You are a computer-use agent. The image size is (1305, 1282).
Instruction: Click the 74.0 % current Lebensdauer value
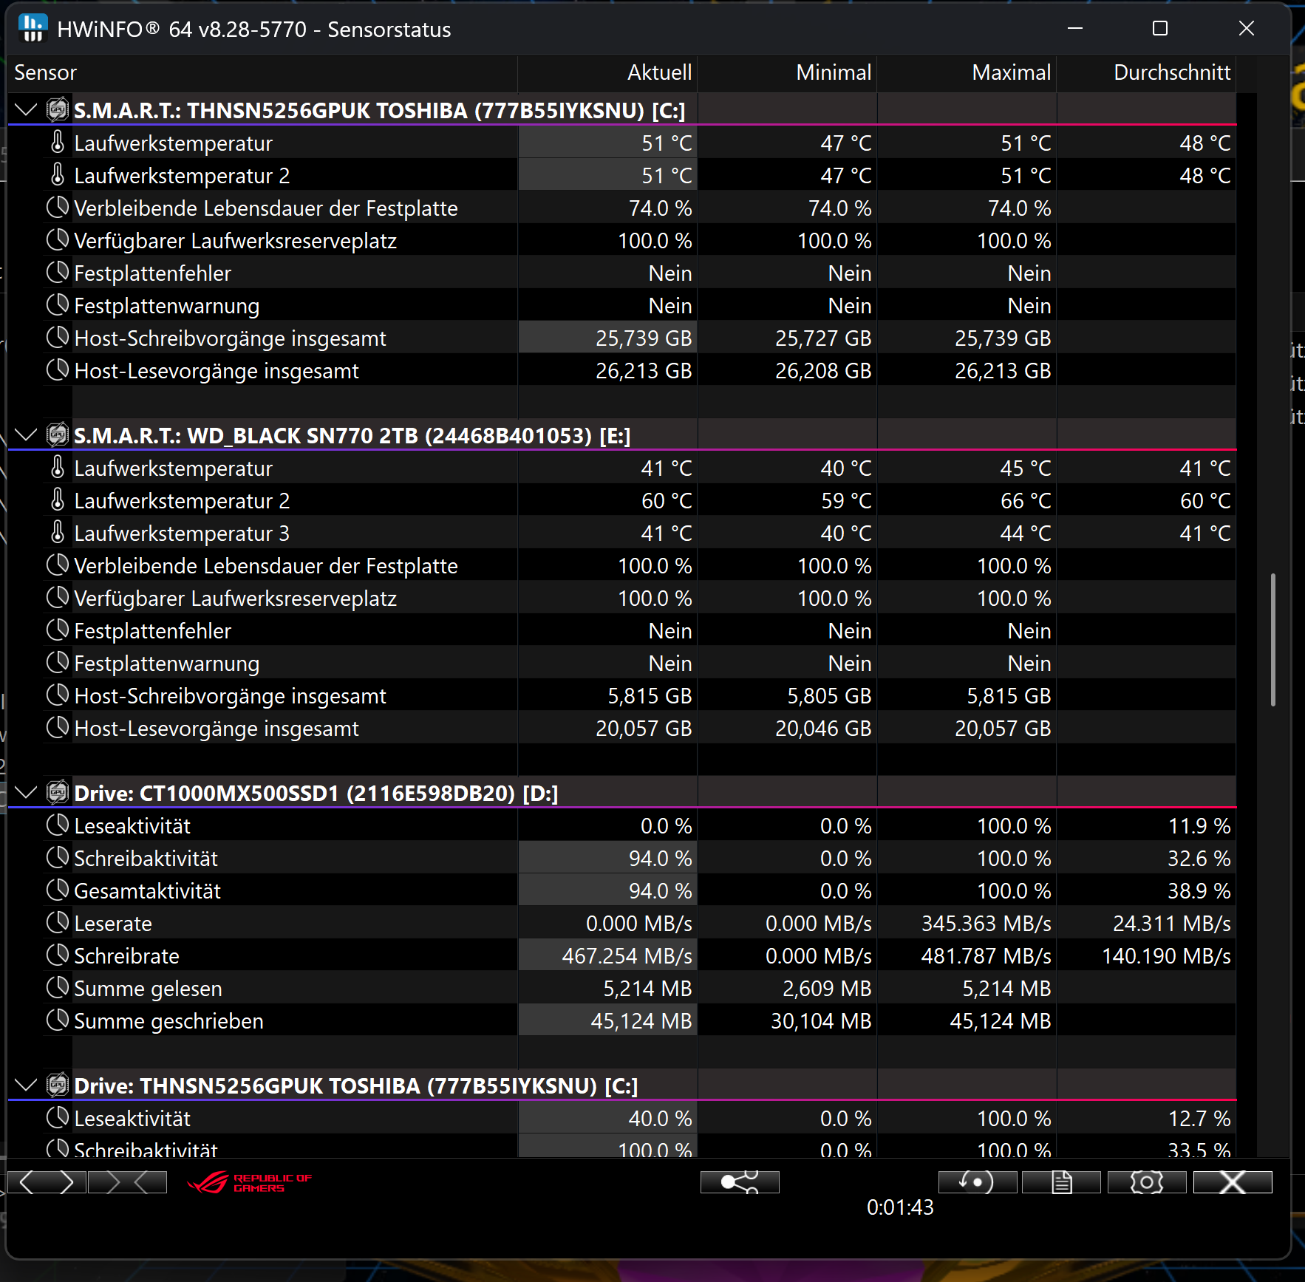tap(607, 208)
